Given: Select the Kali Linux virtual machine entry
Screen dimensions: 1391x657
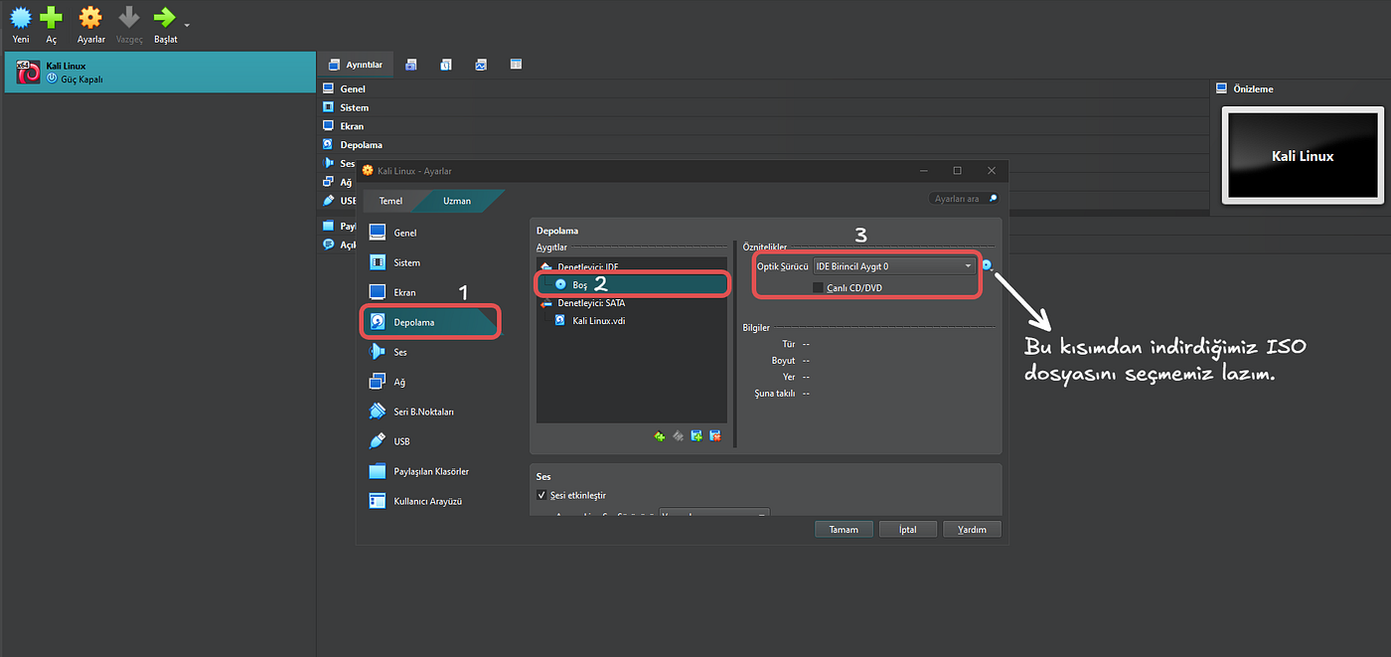Looking at the screenshot, I should pos(160,73).
